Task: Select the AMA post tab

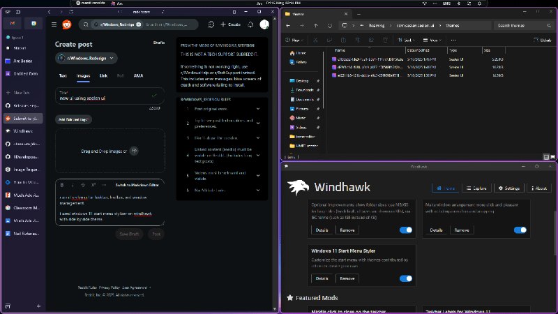Action: click(138, 76)
